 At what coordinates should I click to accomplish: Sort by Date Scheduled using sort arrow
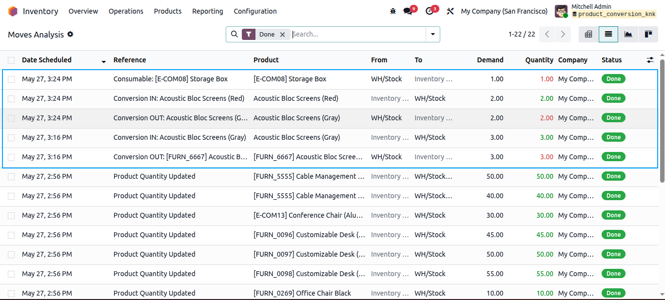(103, 61)
